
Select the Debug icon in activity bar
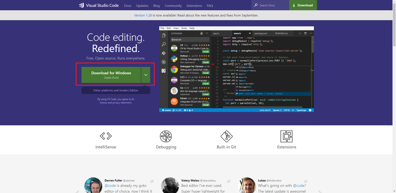pos(164,62)
